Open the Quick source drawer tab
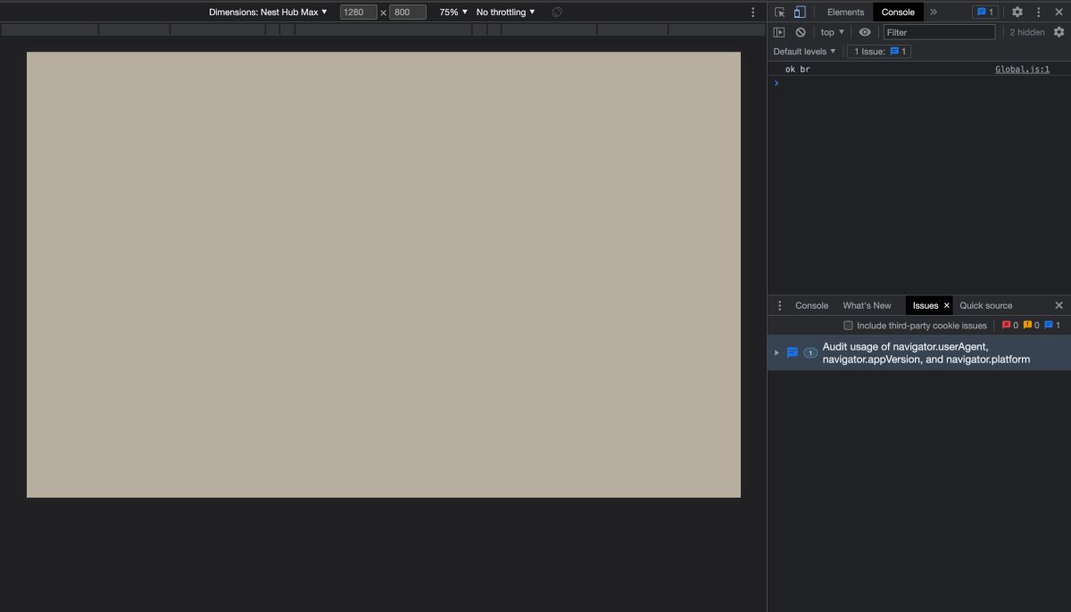 (x=985, y=305)
